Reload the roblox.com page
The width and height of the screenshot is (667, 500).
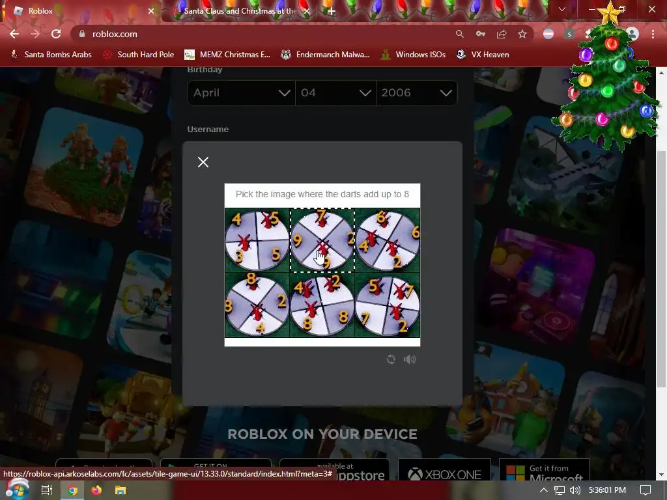(56, 34)
